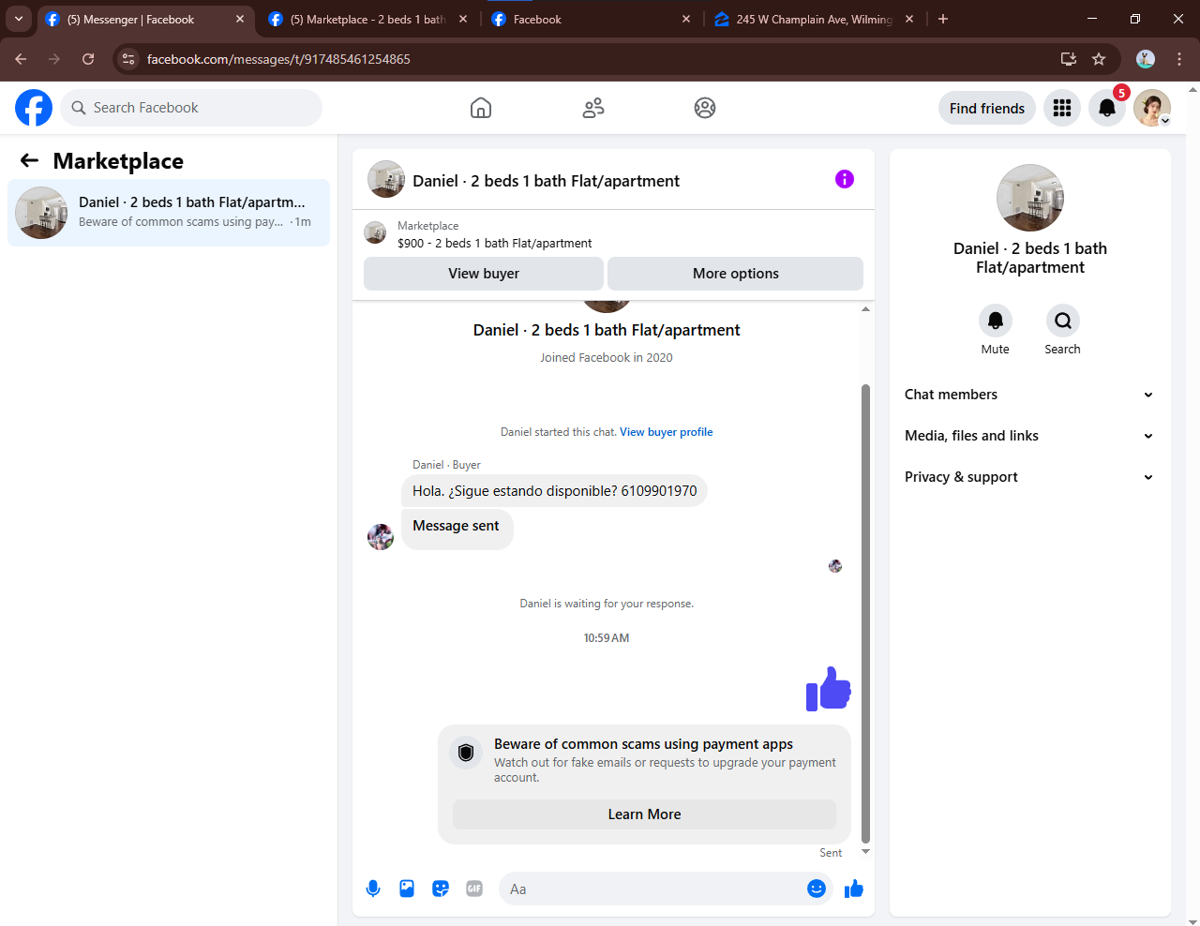Viewport: 1200px width, 926px height.
Task: Click the chat scrollbar thumb
Action: (865, 614)
